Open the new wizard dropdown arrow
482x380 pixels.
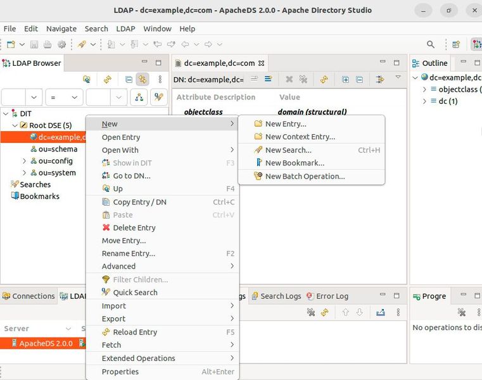point(22,44)
